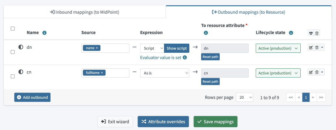Switch to Inbound mappings tab

click(85, 12)
